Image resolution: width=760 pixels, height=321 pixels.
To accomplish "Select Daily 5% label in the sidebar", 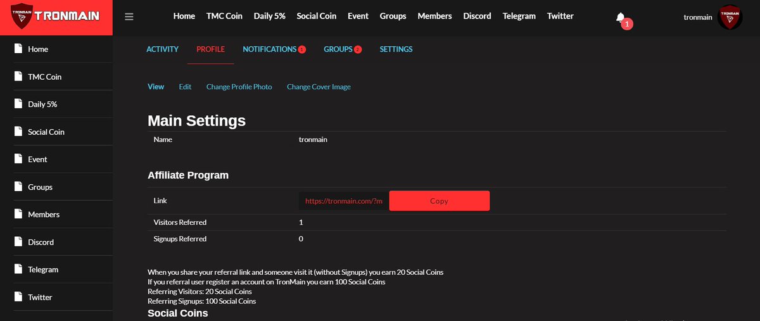I will click(x=42, y=104).
